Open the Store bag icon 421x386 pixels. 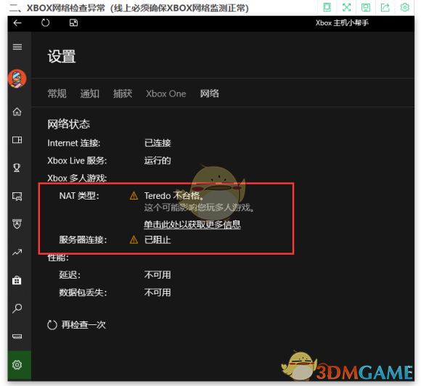click(x=17, y=280)
